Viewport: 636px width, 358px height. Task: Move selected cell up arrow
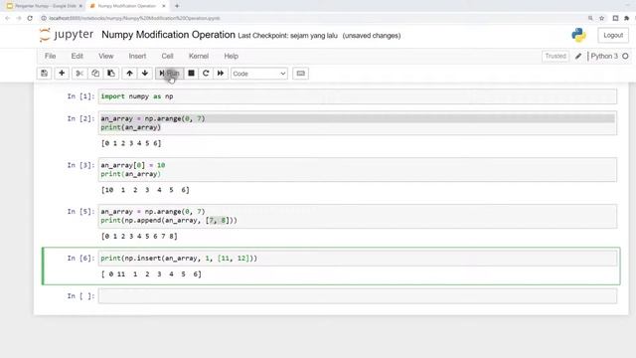129,74
